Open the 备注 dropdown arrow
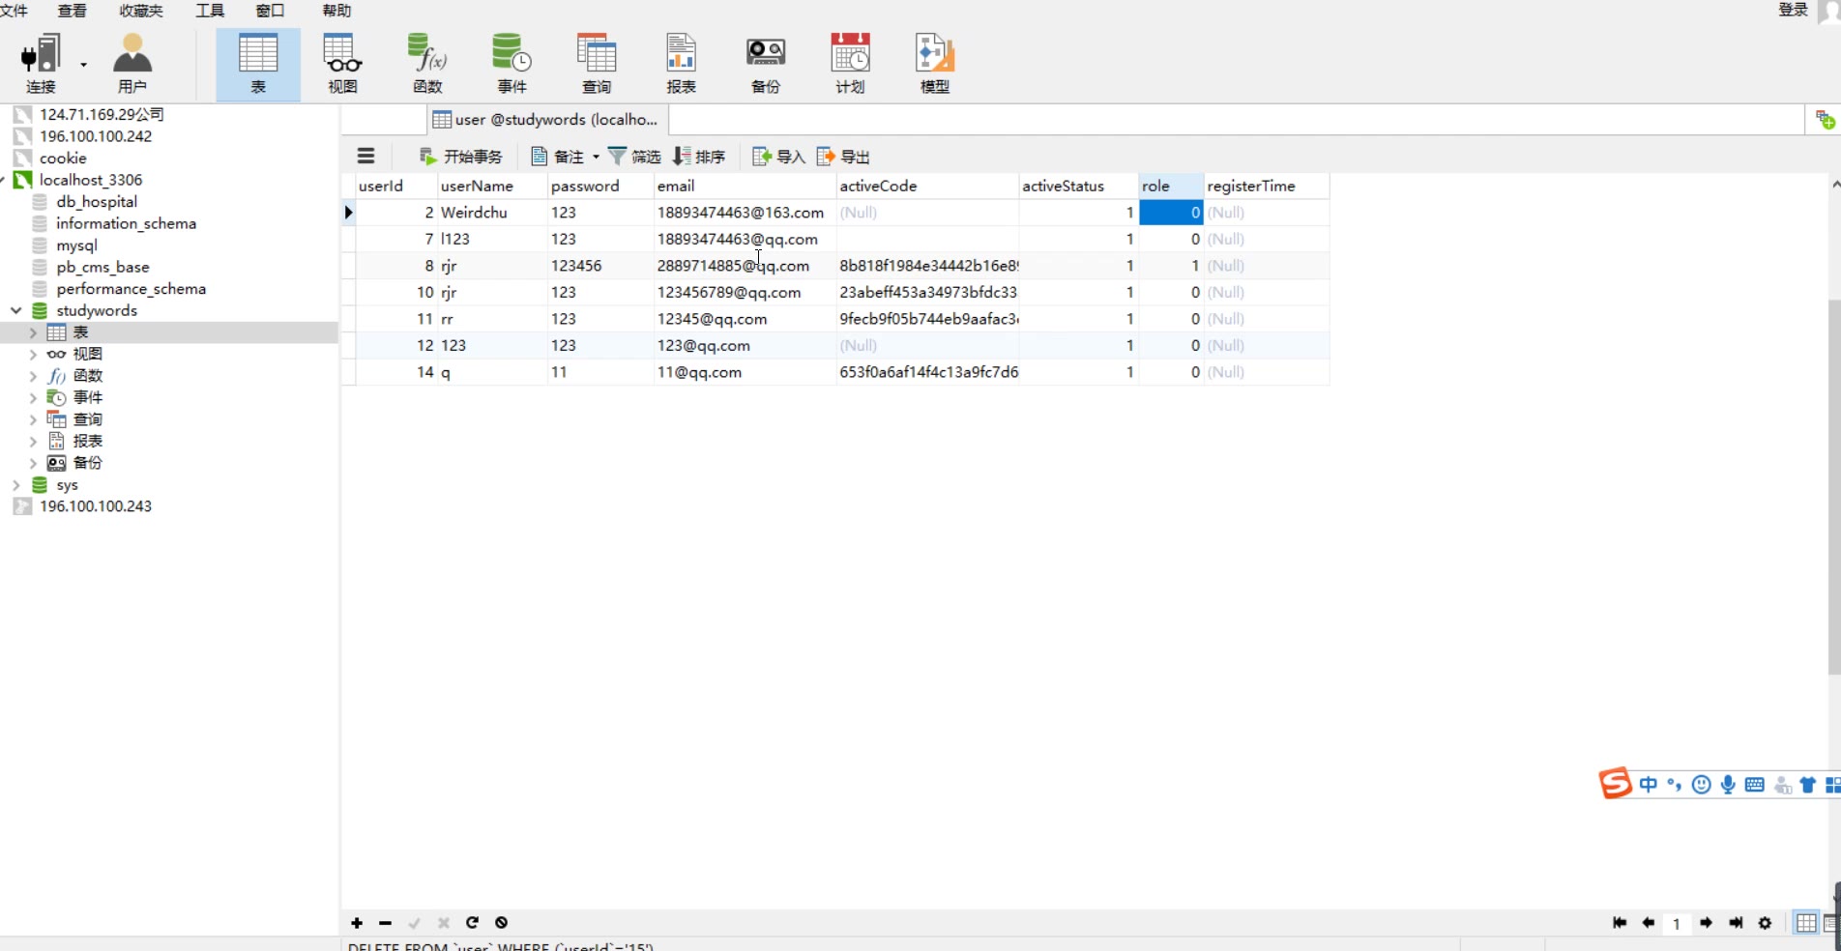 point(596,157)
